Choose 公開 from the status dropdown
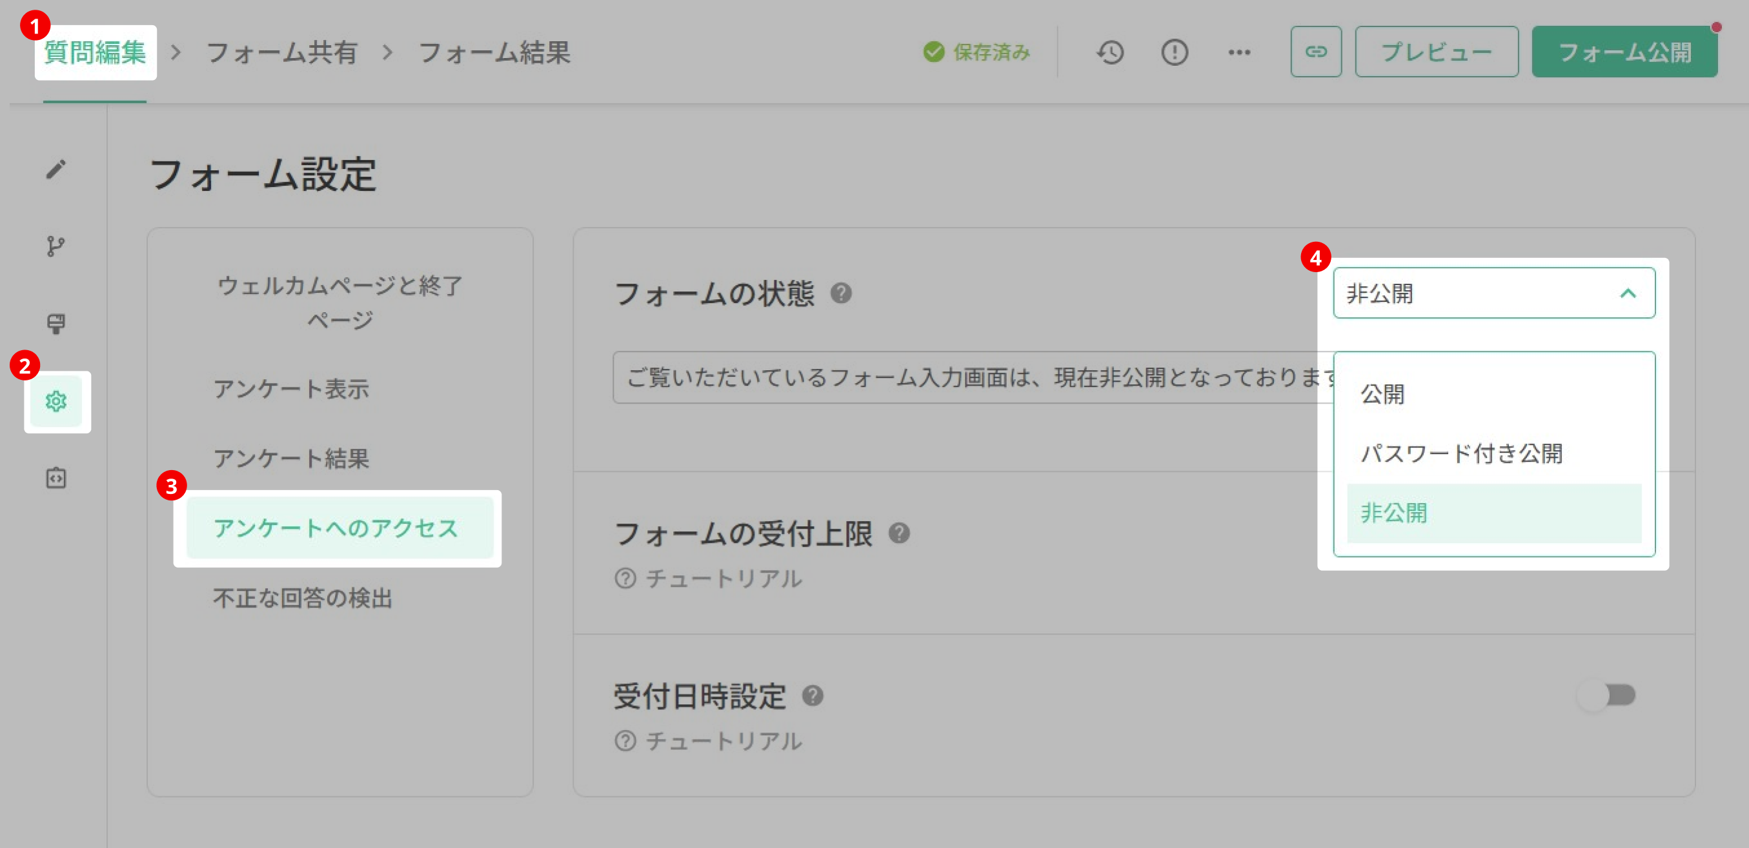Screen dimensions: 1749x848 [x=1493, y=394]
